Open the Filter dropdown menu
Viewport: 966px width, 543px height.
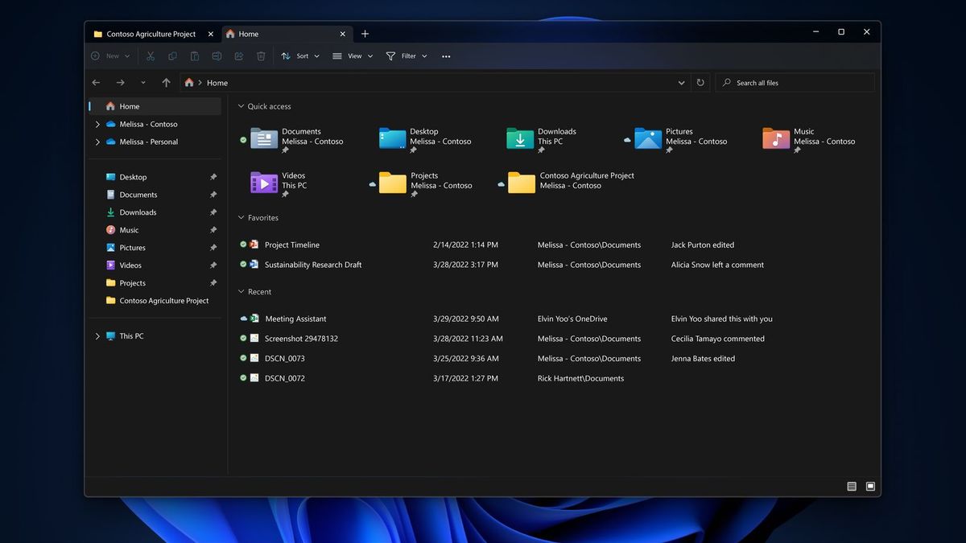(407, 56)
